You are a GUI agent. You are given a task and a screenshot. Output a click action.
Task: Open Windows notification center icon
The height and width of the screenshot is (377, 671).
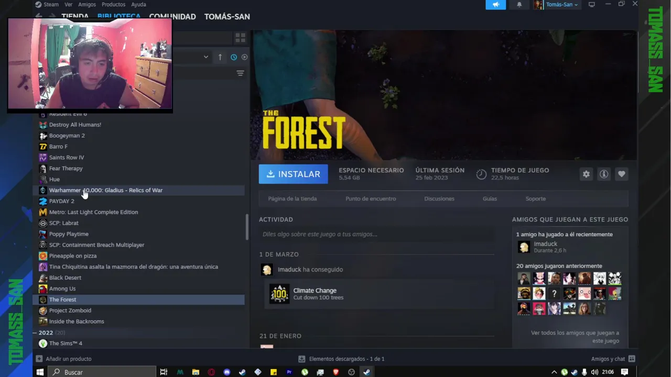pos(624,372)
